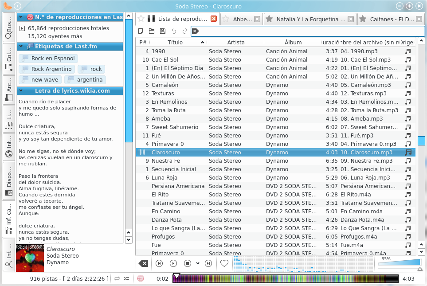427x286 pixels.
Task: Sort playlist by the Título column header
Action: [x=178, y=42]
